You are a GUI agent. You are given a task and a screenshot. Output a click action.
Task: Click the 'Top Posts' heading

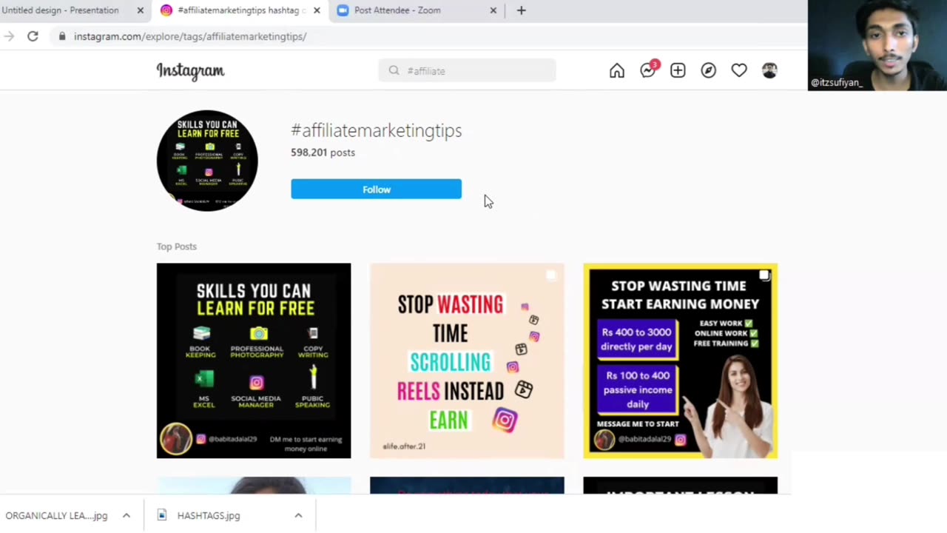coord(177,247)
